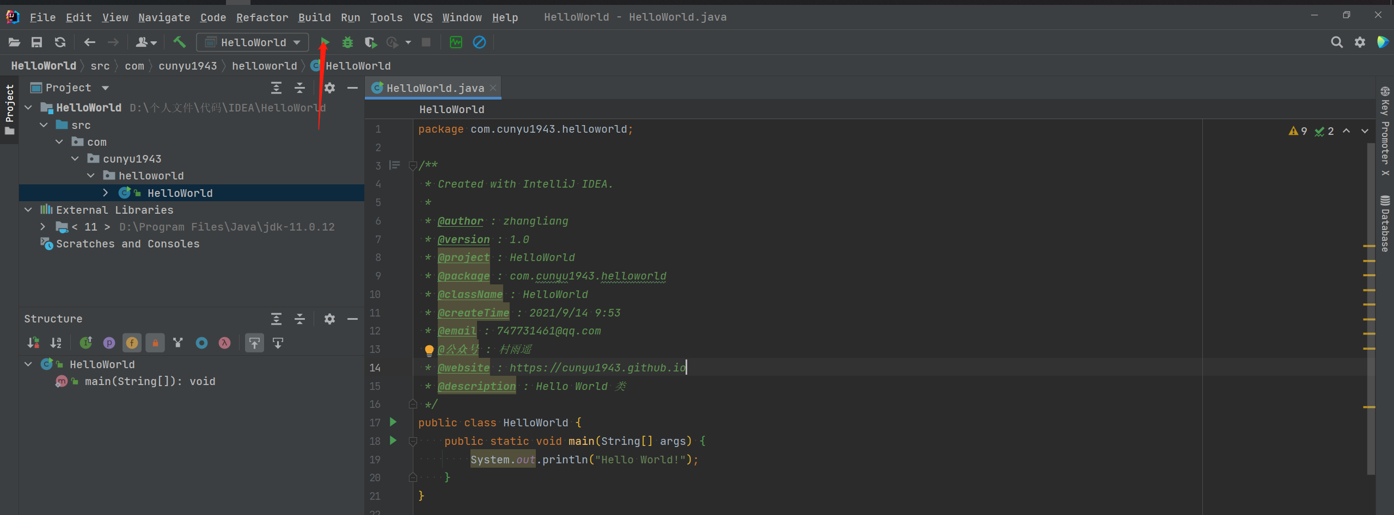
Task: Debug HelloWorld using the bug icon
Action: click(x=347, y=42)
